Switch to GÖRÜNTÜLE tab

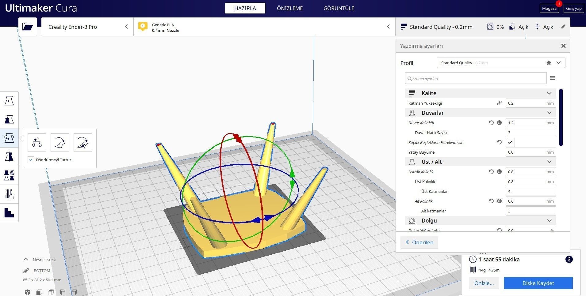click(339, 8)
